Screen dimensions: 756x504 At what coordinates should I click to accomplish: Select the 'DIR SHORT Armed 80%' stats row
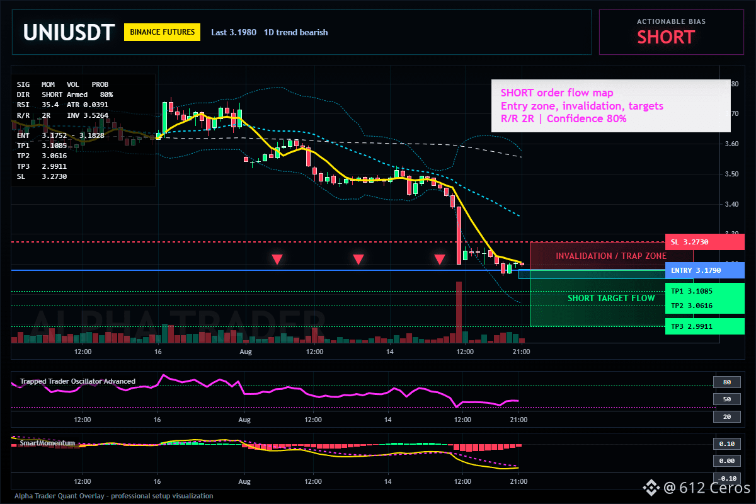(65, 94)
